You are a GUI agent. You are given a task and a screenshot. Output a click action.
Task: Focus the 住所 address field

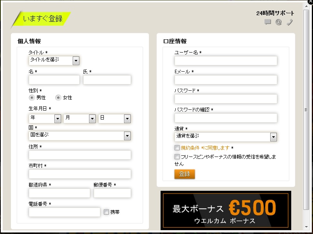pos(80,155)
